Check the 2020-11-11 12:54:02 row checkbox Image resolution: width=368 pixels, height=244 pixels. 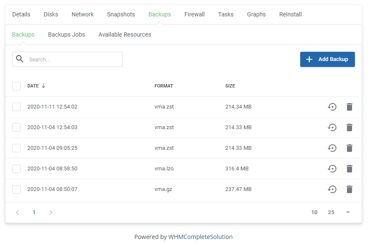point(16,107)
